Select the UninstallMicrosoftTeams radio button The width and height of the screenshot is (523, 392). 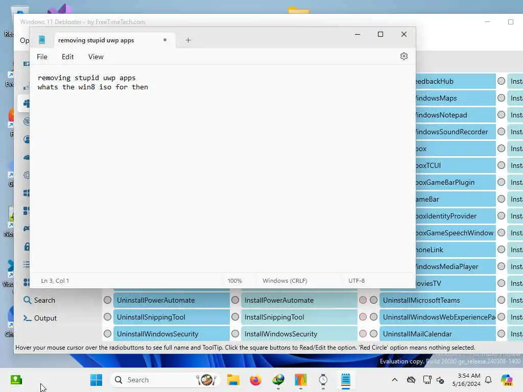(373, 300)
